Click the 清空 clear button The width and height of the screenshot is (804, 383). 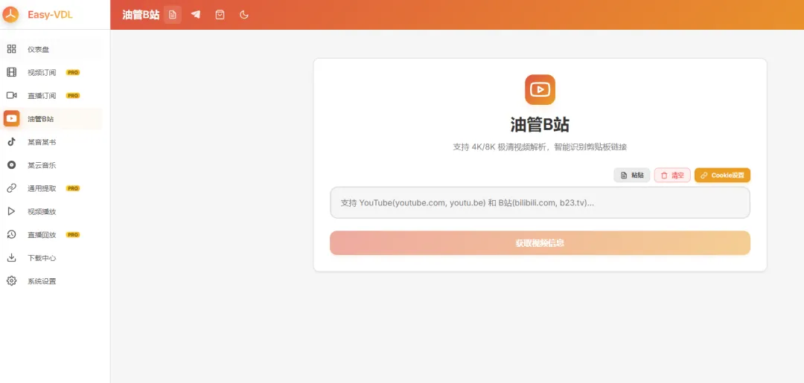pos(672,175)
